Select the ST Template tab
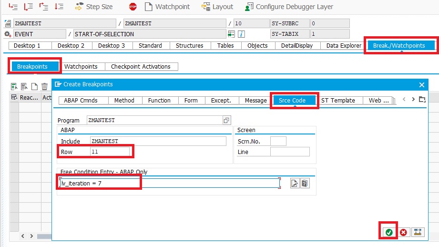 (x=339, y=100)
